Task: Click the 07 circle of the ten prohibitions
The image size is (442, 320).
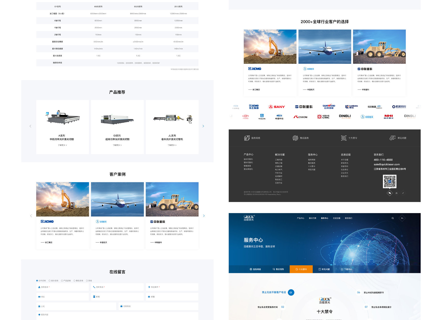Action: (366, 307)
